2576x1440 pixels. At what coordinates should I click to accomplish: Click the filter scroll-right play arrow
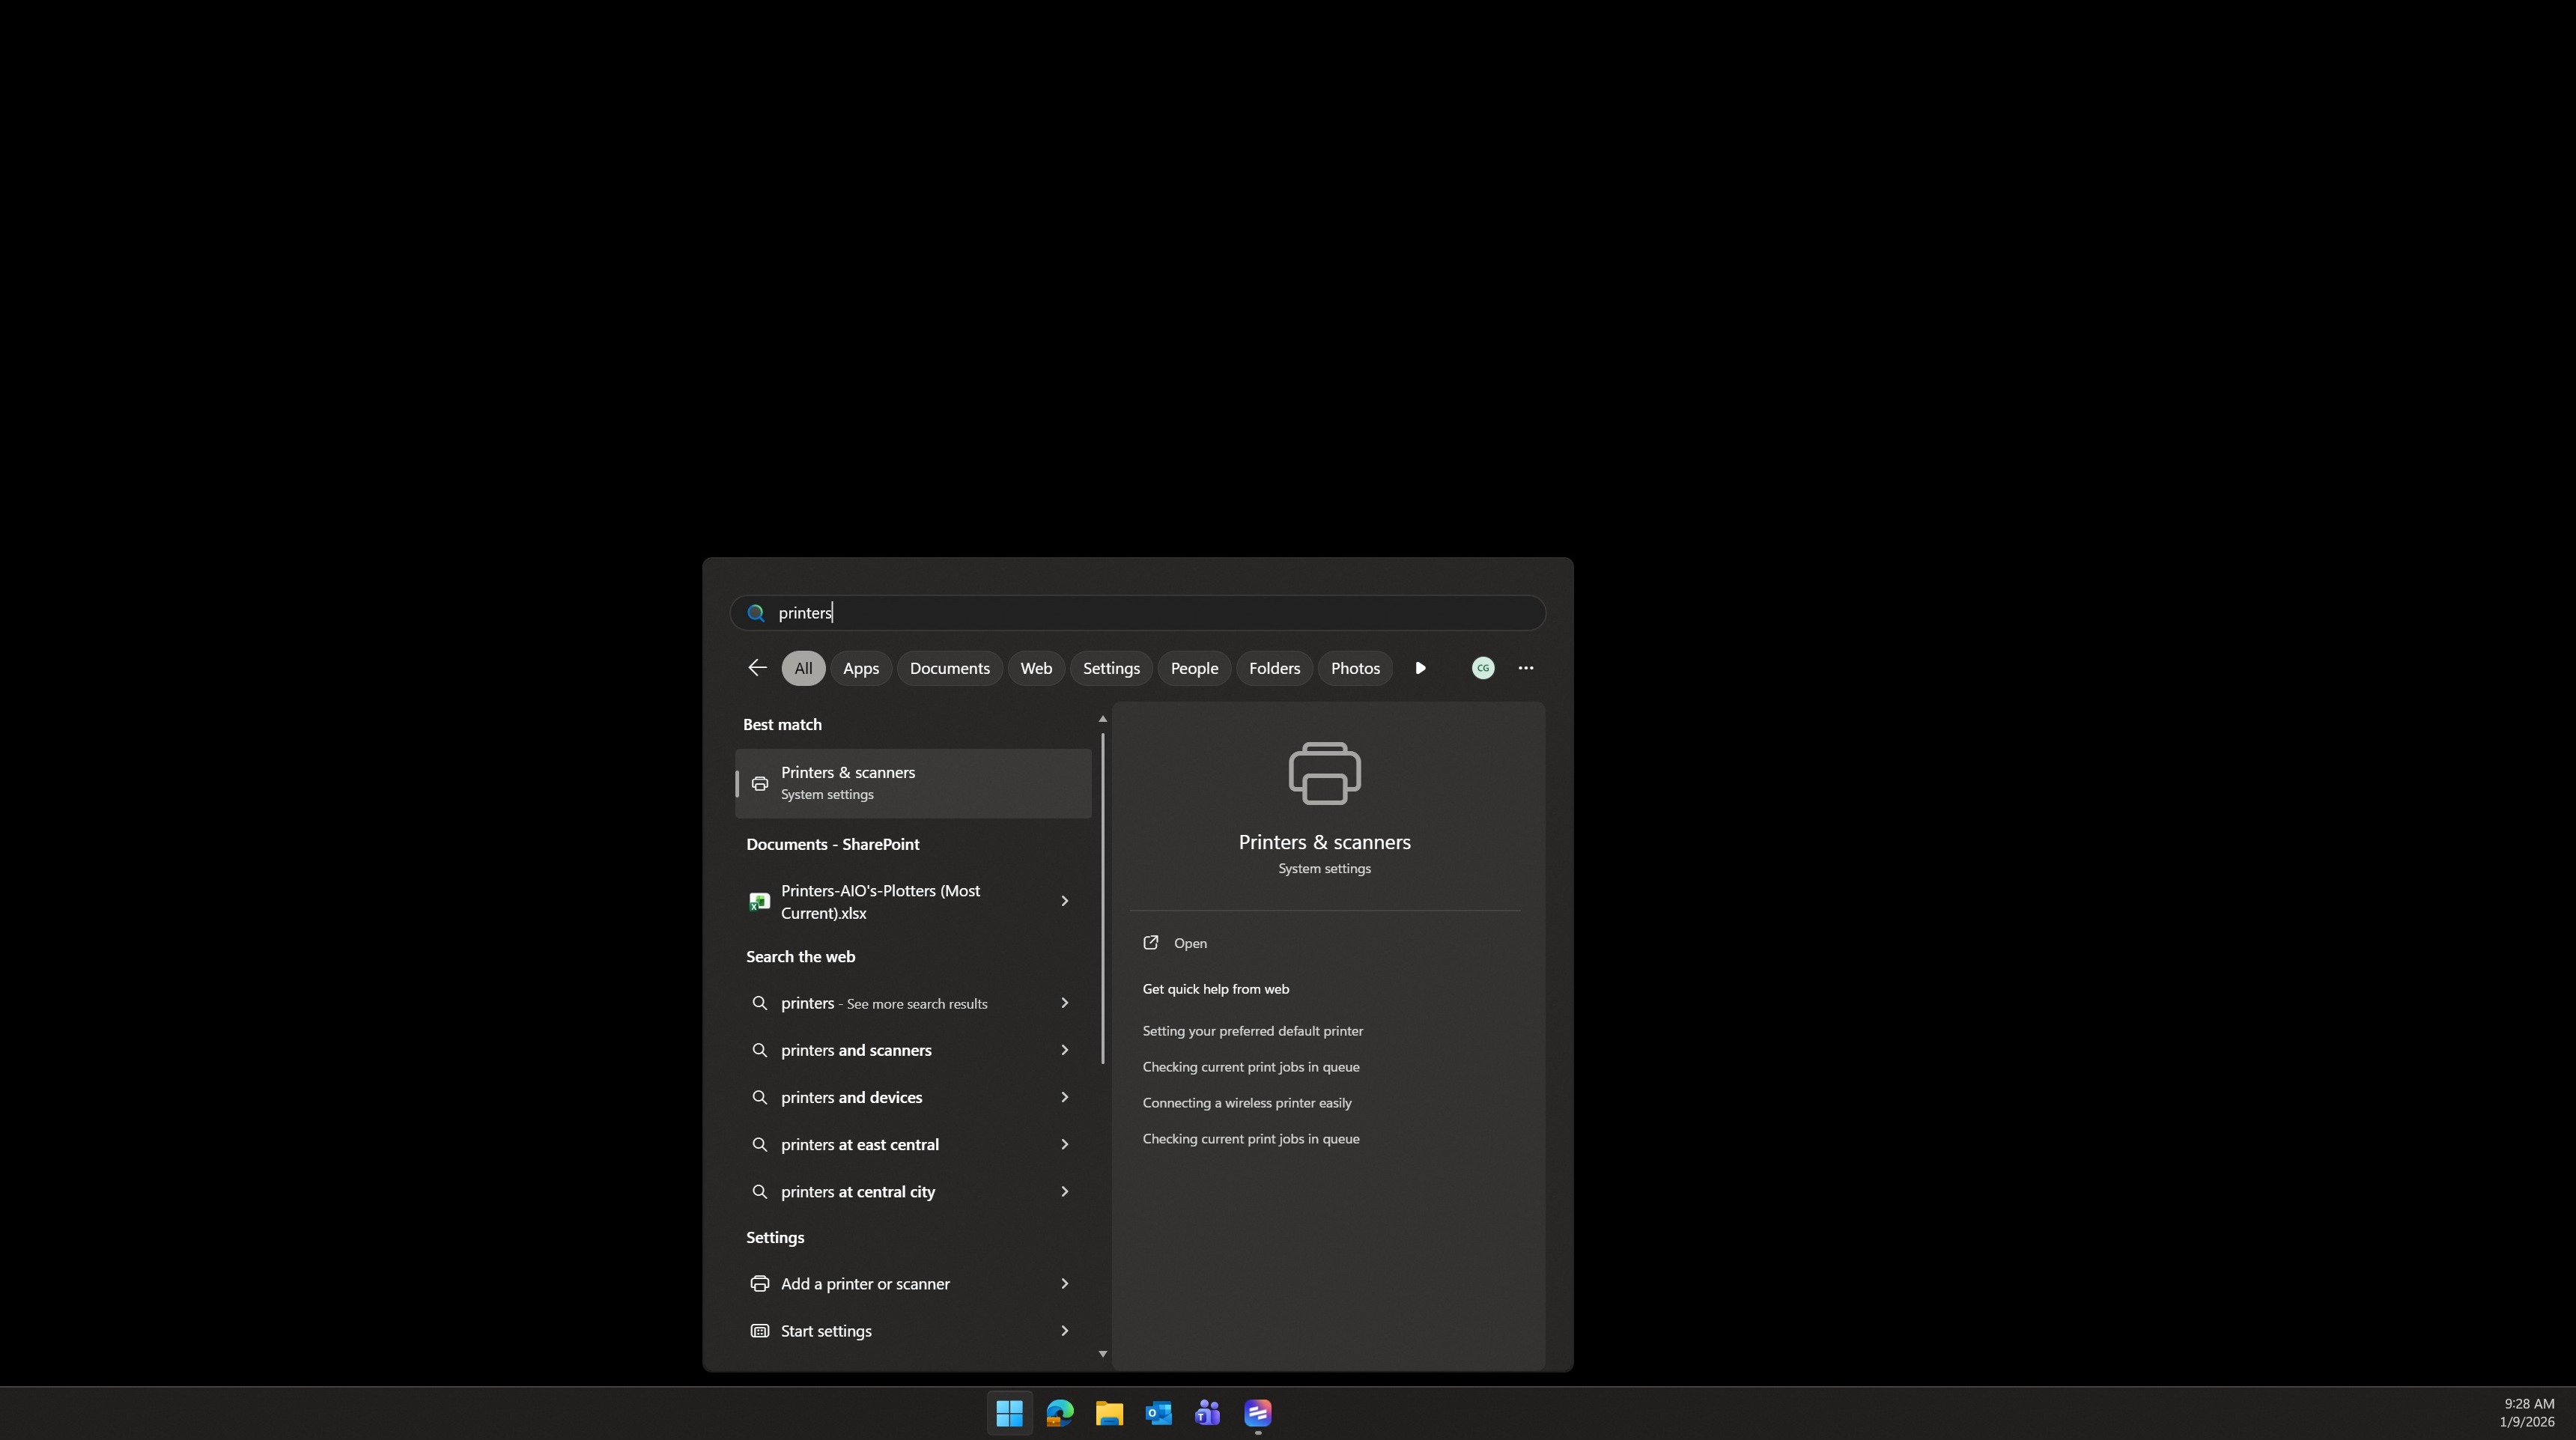point(1420,668)
